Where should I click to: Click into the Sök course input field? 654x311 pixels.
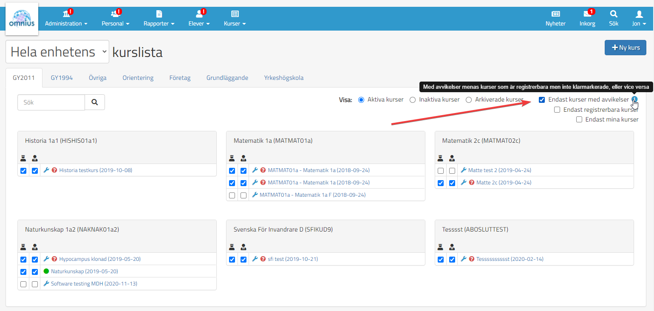tap(51, 102)
